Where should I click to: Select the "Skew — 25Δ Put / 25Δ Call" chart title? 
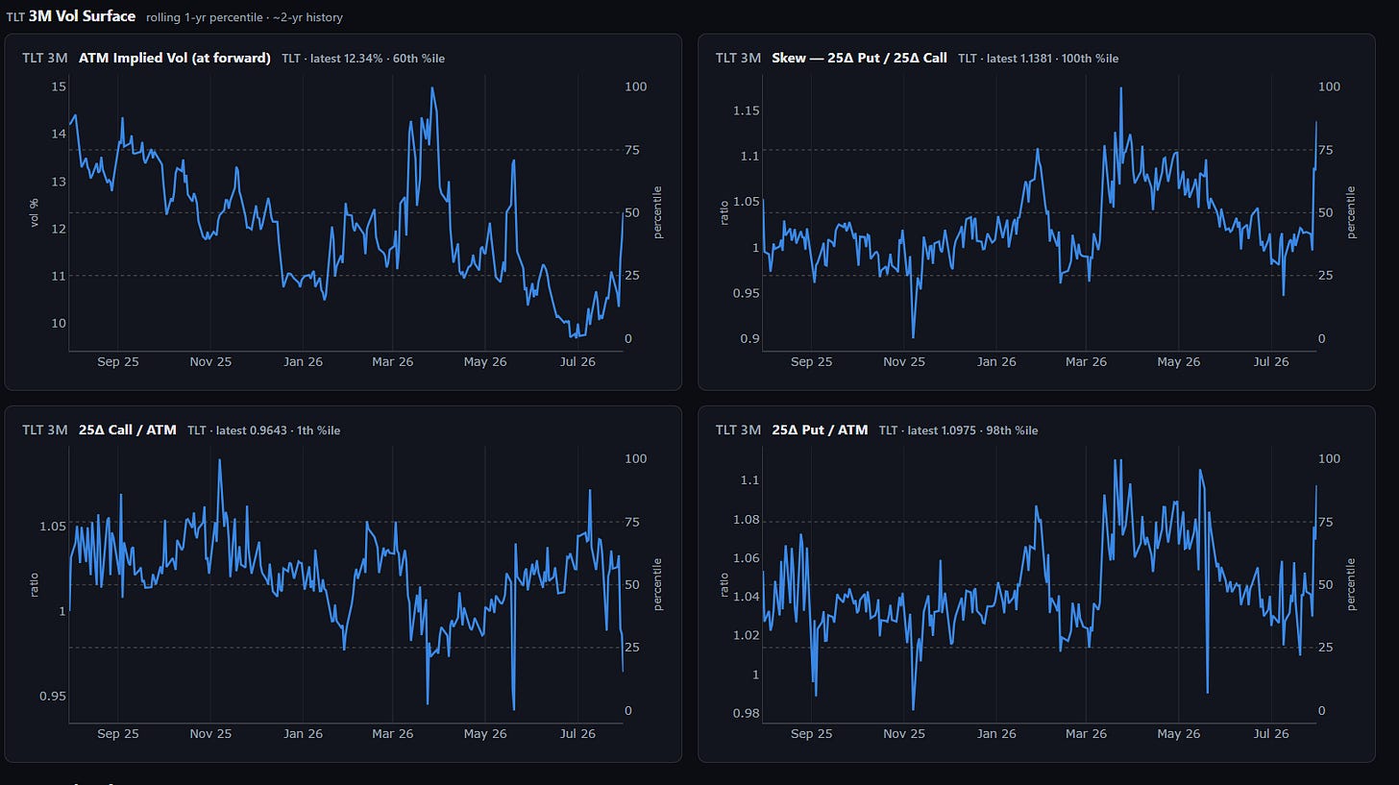pos(859,58)
